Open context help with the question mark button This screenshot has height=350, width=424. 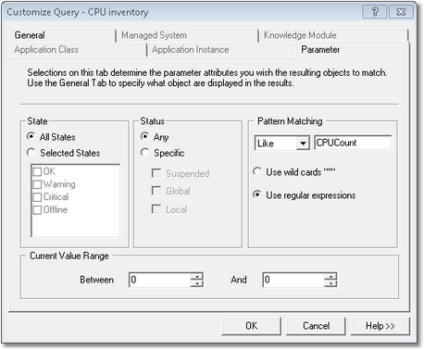click(x=375, y=12)
